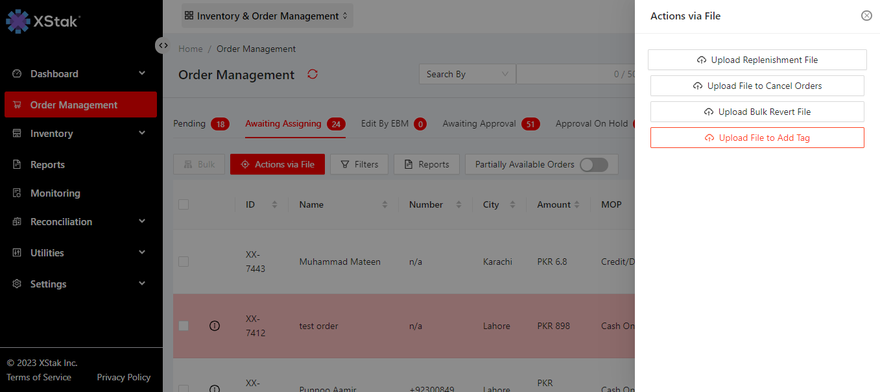Open the Inventory & Order Management module switcher
The width and height of the screenshot is (880, 392).
pyautogui.click(x=267, y=16)
